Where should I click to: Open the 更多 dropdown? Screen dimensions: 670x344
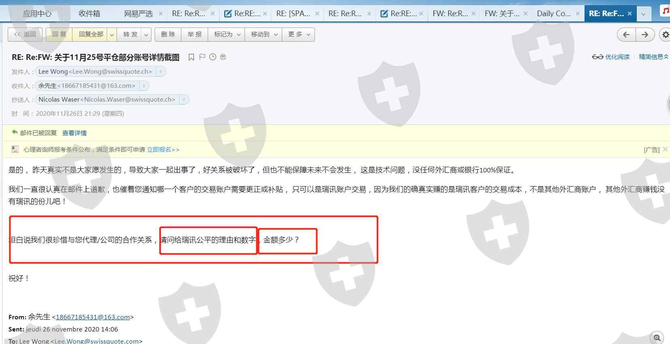298,35
